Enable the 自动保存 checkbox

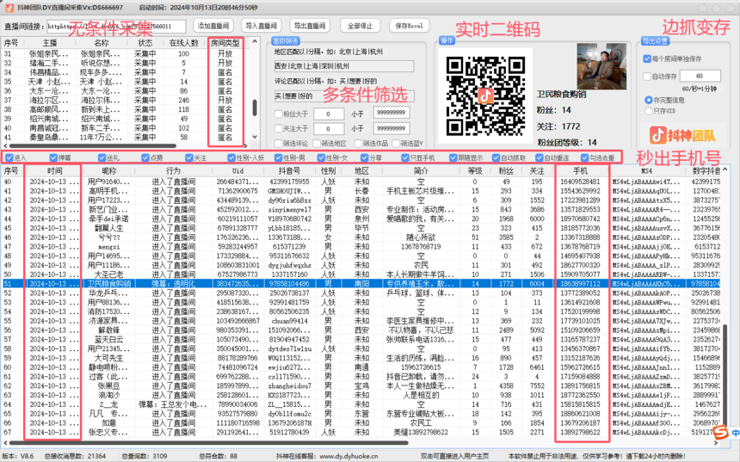tap(647, 76)
